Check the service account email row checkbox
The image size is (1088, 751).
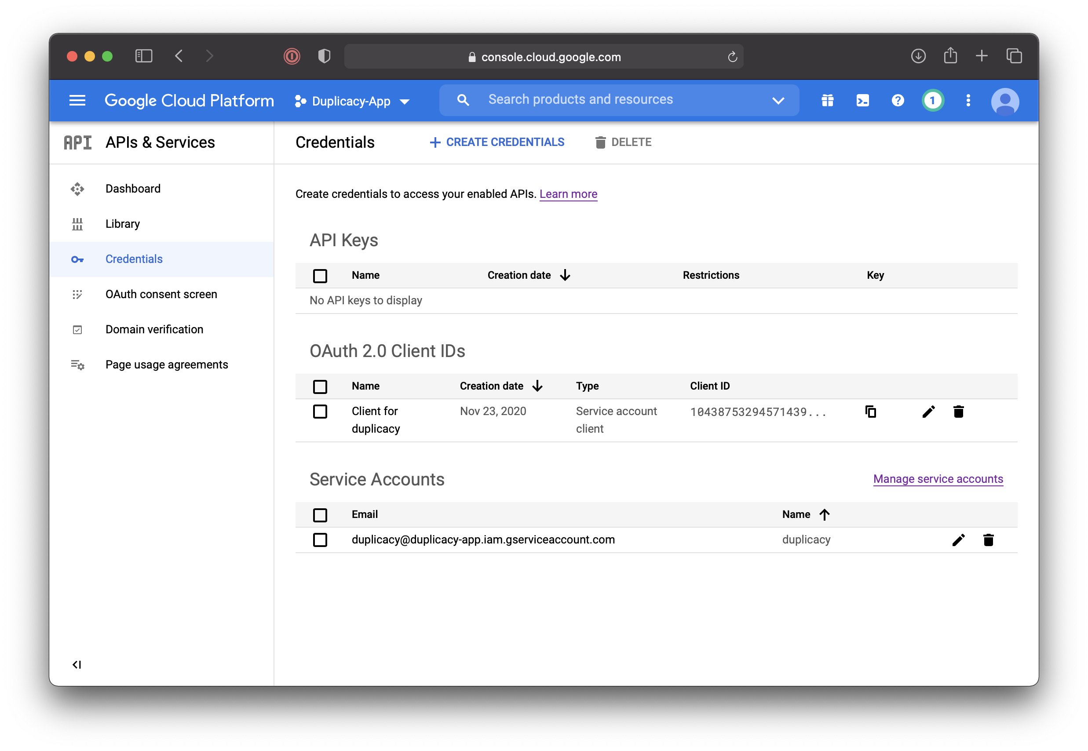(321, 540)
